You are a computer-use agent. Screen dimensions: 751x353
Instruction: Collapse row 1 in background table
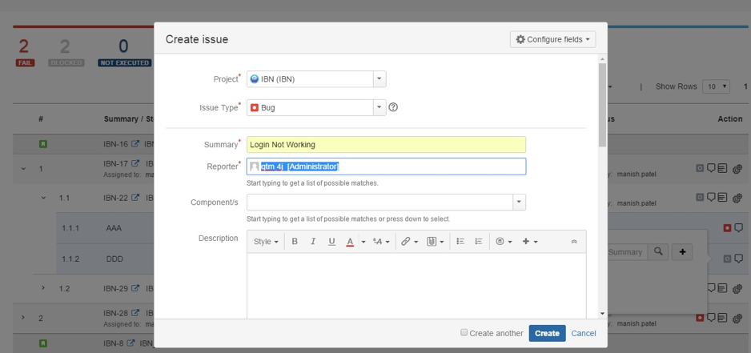(23, 169)
